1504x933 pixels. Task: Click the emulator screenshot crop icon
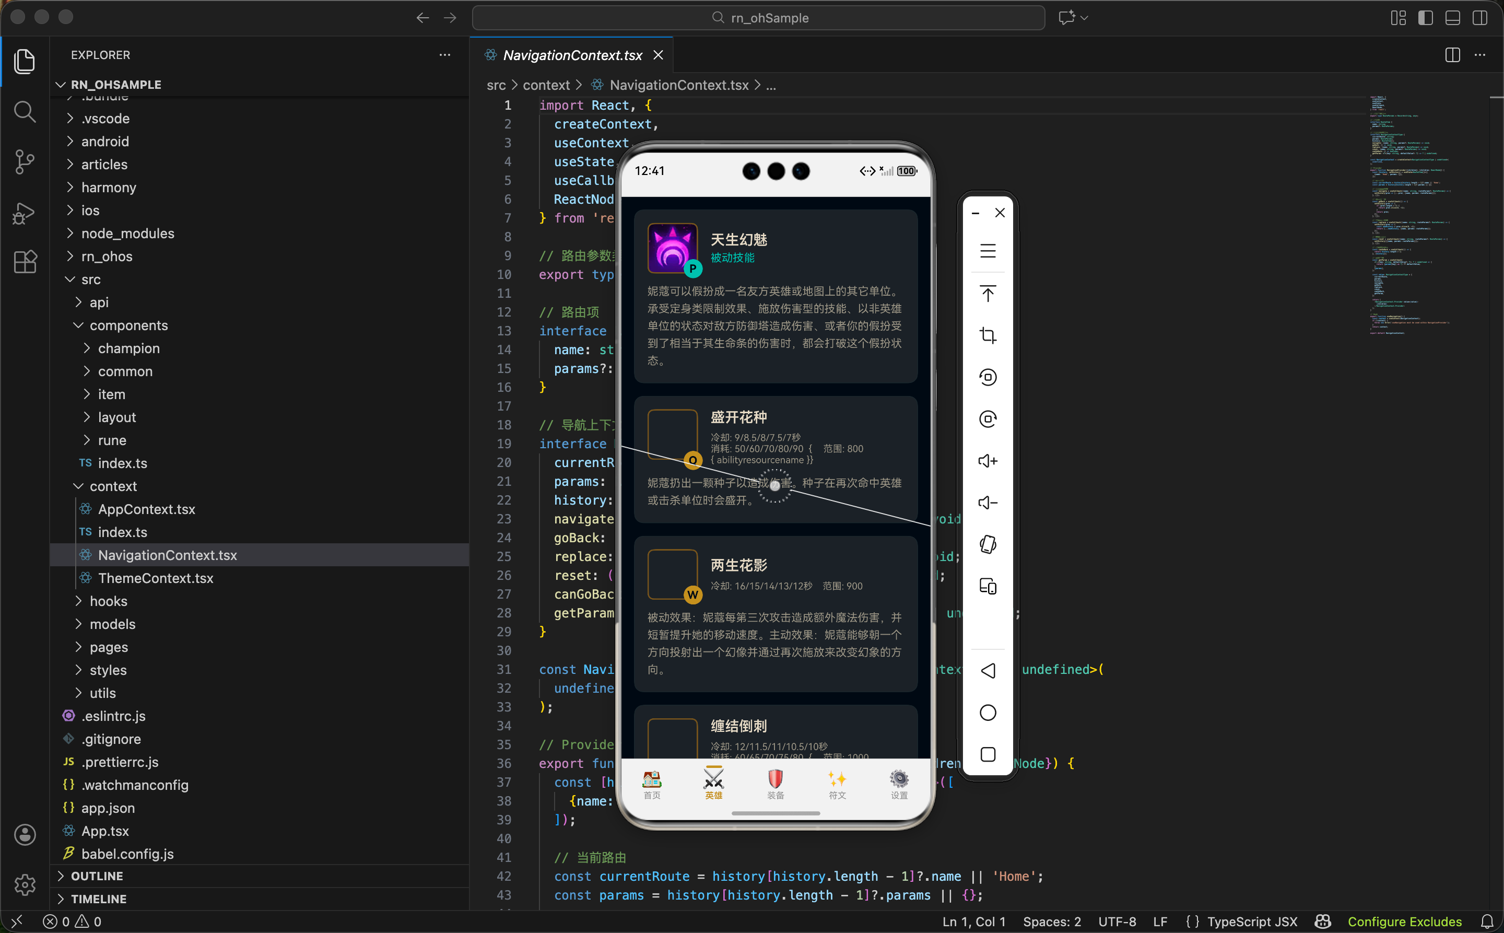click(x=988, y=335)
